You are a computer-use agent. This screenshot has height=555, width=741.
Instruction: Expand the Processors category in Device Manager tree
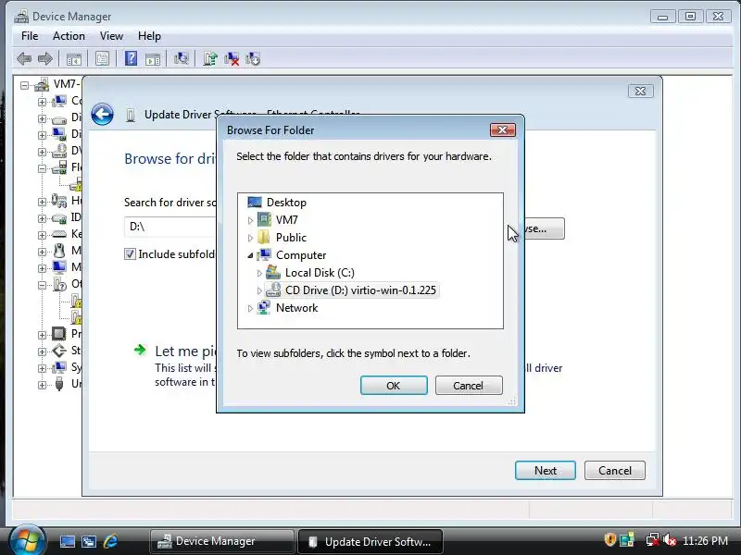coord(42,335)
